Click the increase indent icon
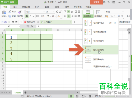This screenshot has height=98, width=132. pos(79,12)
